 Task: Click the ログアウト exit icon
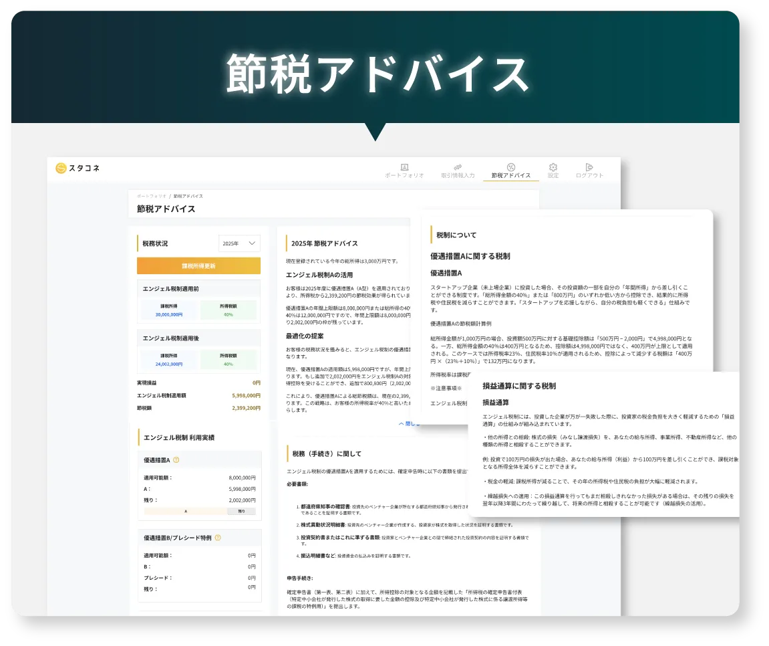[589, 167]
